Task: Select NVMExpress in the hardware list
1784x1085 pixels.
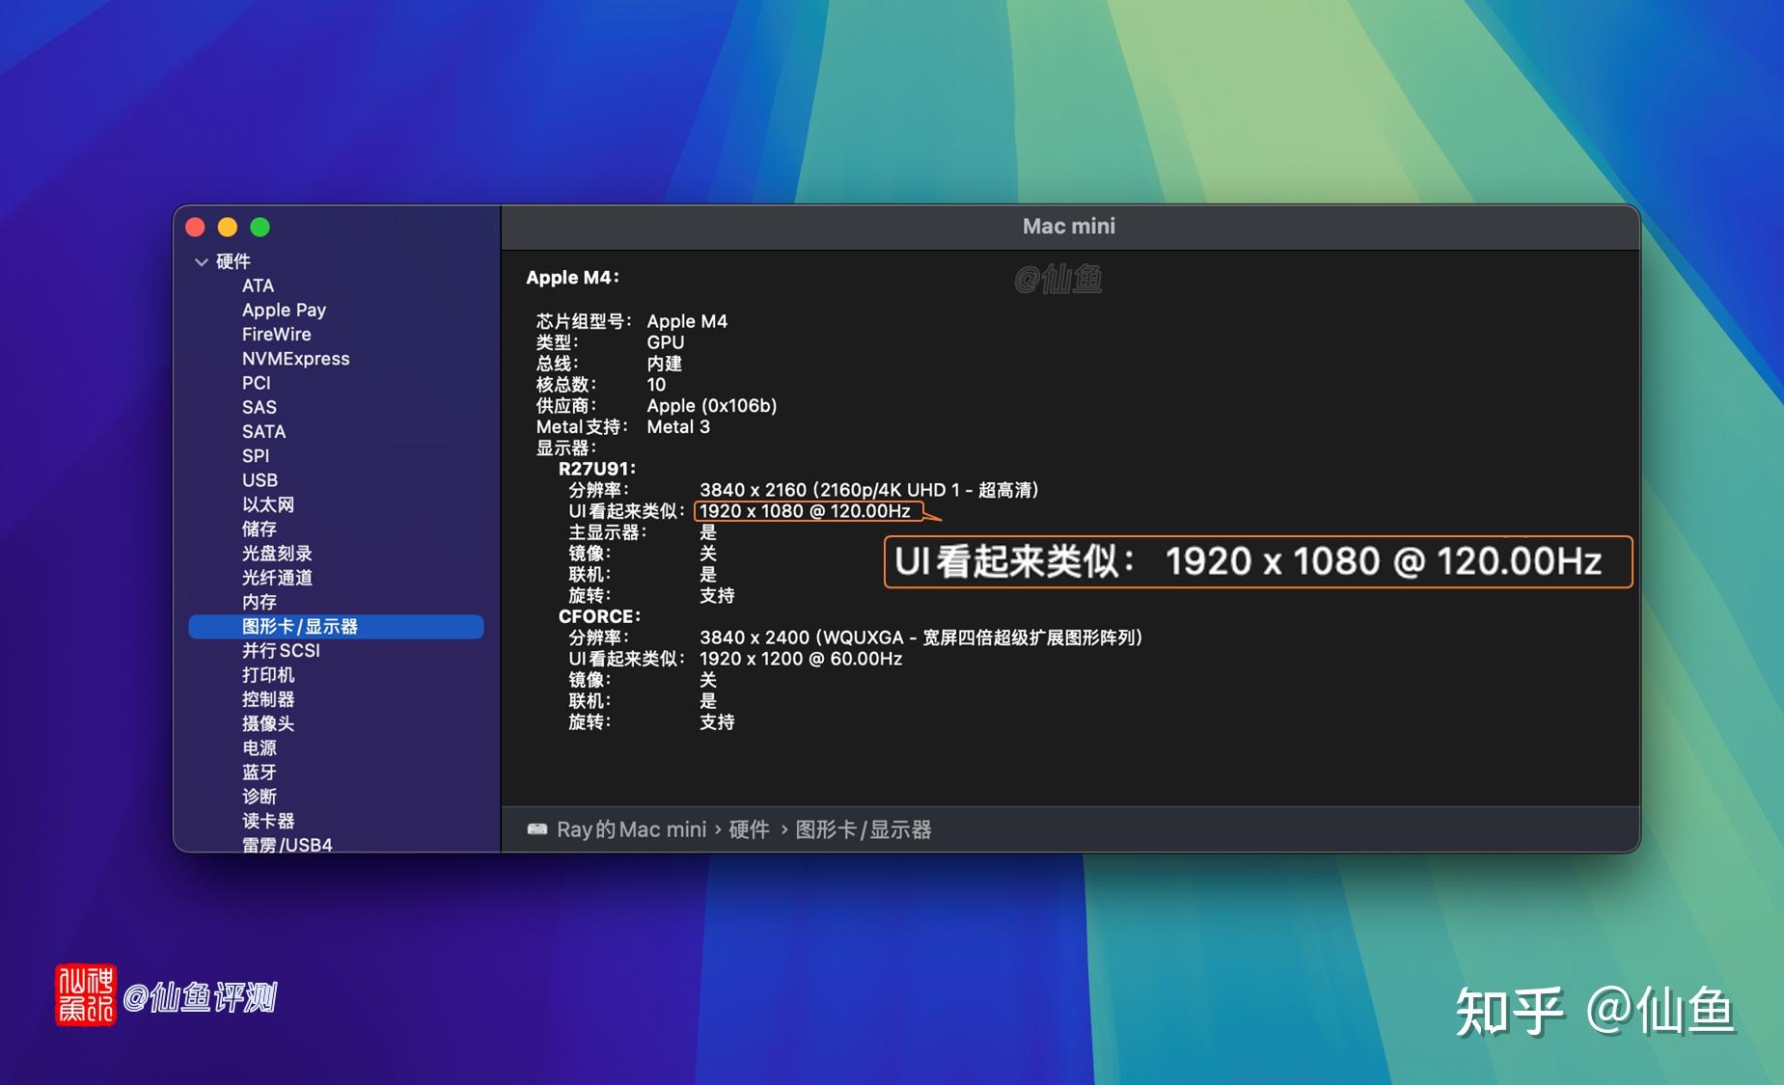Action: coord(296,358)
